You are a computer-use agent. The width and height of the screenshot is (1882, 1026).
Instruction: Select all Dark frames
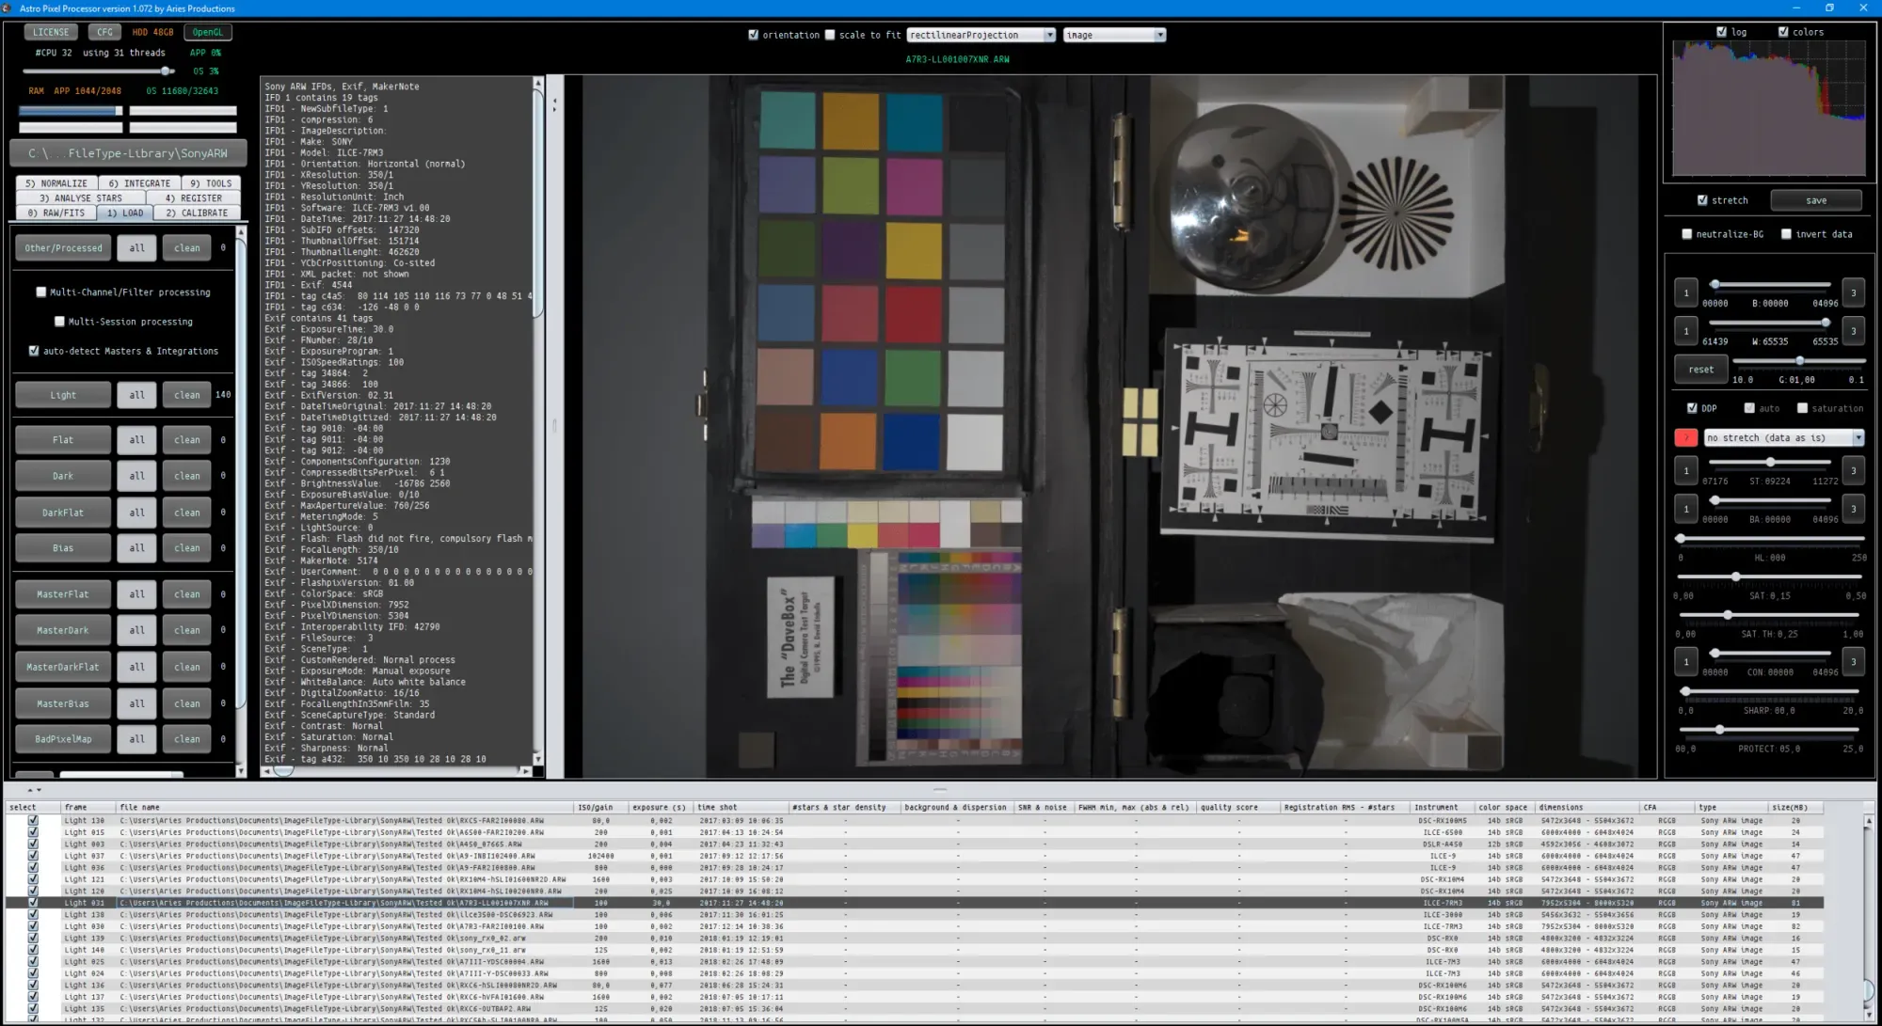[136, 475]
